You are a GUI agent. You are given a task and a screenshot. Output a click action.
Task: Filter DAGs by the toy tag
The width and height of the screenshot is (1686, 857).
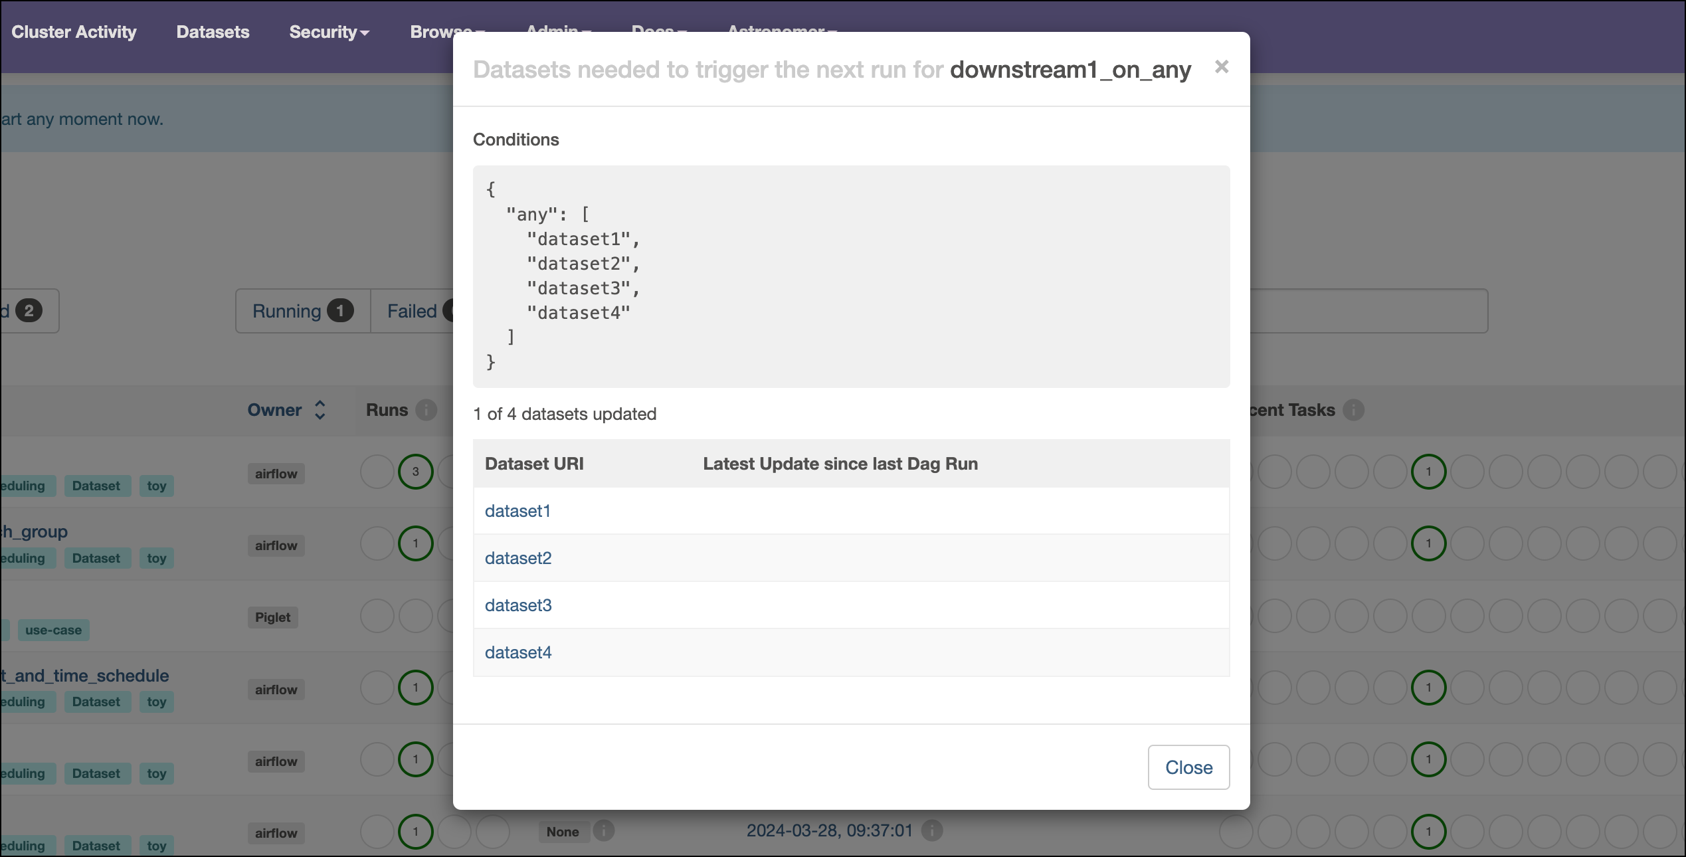156,486
